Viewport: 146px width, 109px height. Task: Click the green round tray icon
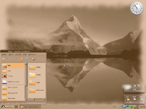tap(132, 107)
